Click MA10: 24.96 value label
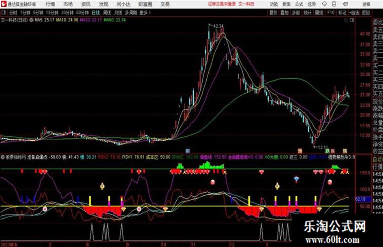Image resolution: width=383 pixels, height=247 pixels. point(67,20)
